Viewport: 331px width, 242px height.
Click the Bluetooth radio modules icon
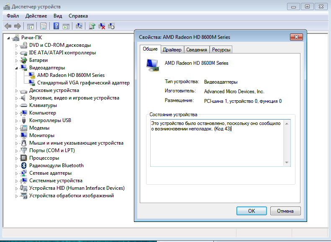tap(23, 166)
